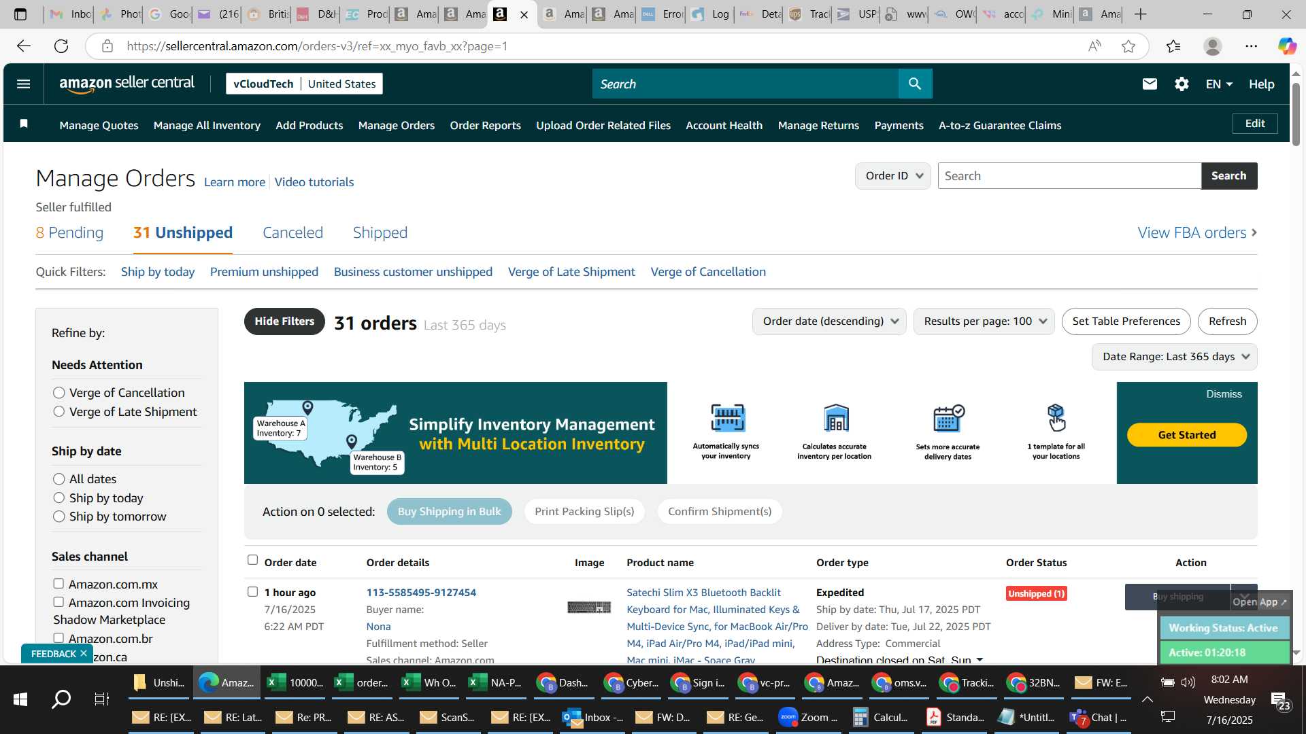Open the settings gear icon
The height and width of the screenshot is (734, 1306).
coord(1182,84)
